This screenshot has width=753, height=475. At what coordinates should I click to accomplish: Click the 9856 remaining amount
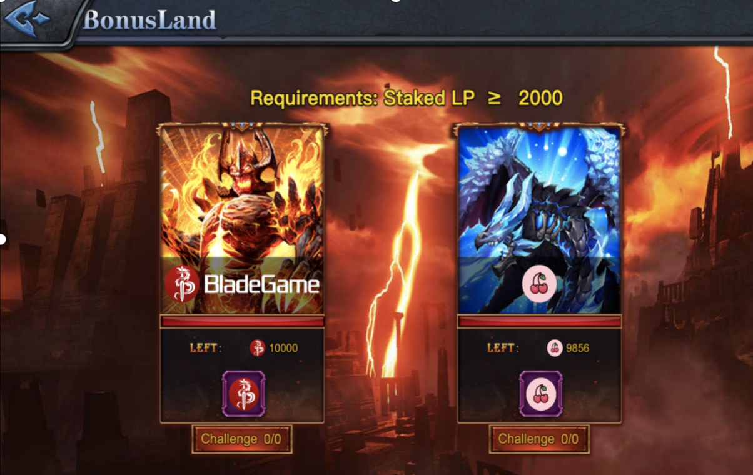click(x=578, y=348)
